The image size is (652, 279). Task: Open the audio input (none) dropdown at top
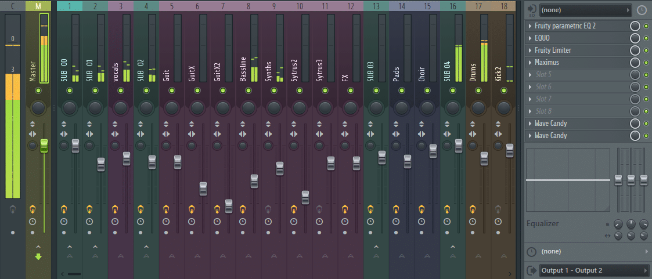point(585,10)
